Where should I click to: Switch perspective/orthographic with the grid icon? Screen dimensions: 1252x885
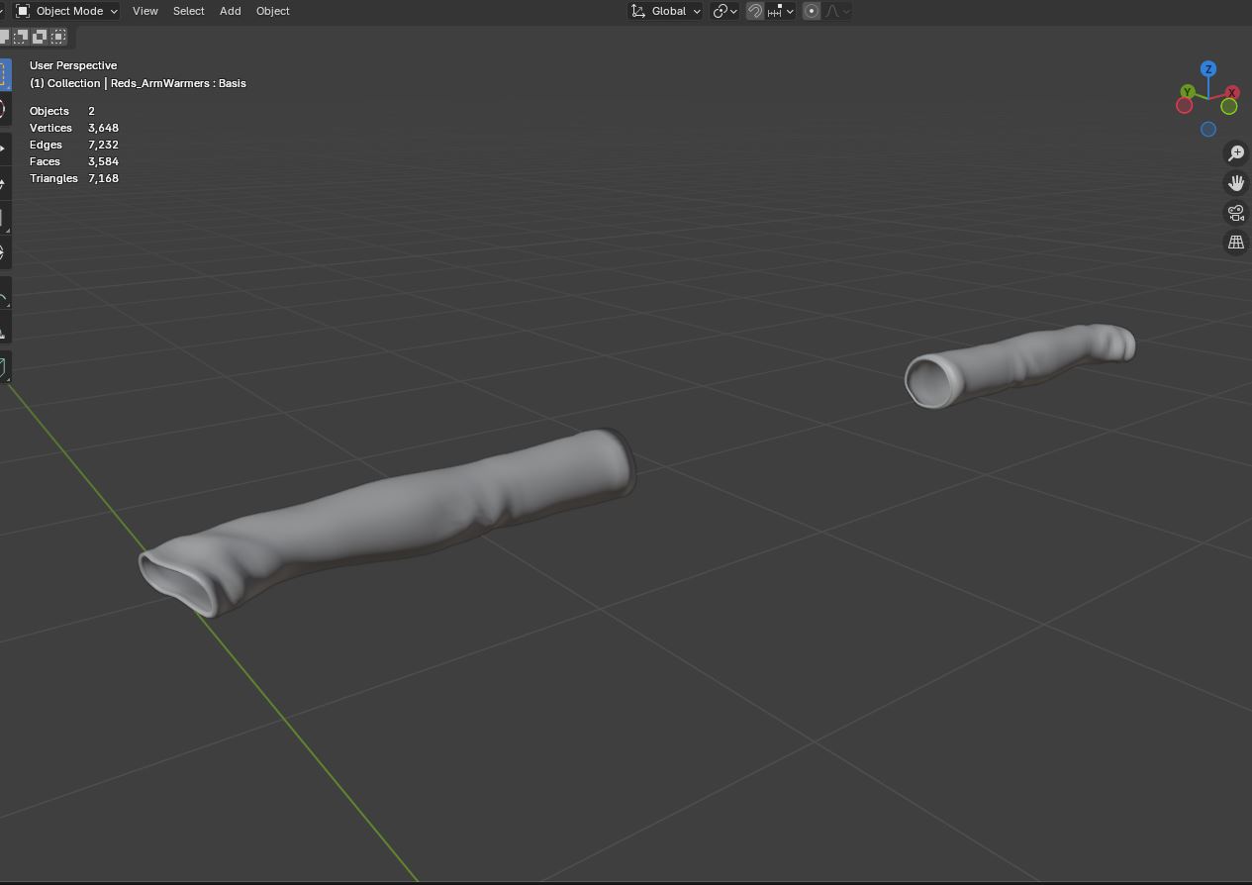click(x=1235, y=242)
